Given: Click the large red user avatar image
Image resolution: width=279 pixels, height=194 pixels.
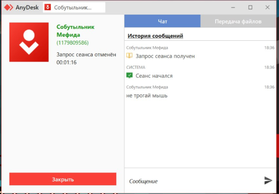Looking at the screenshot, I should tap(29, 42).
